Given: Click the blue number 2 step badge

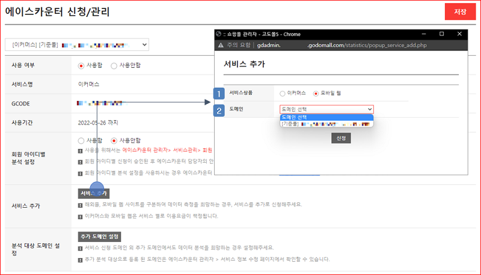Looking at the screenshot, I should (x=219, y=109).
